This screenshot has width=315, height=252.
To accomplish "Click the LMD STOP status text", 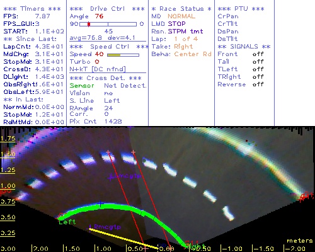I will [x=168, y=24].
